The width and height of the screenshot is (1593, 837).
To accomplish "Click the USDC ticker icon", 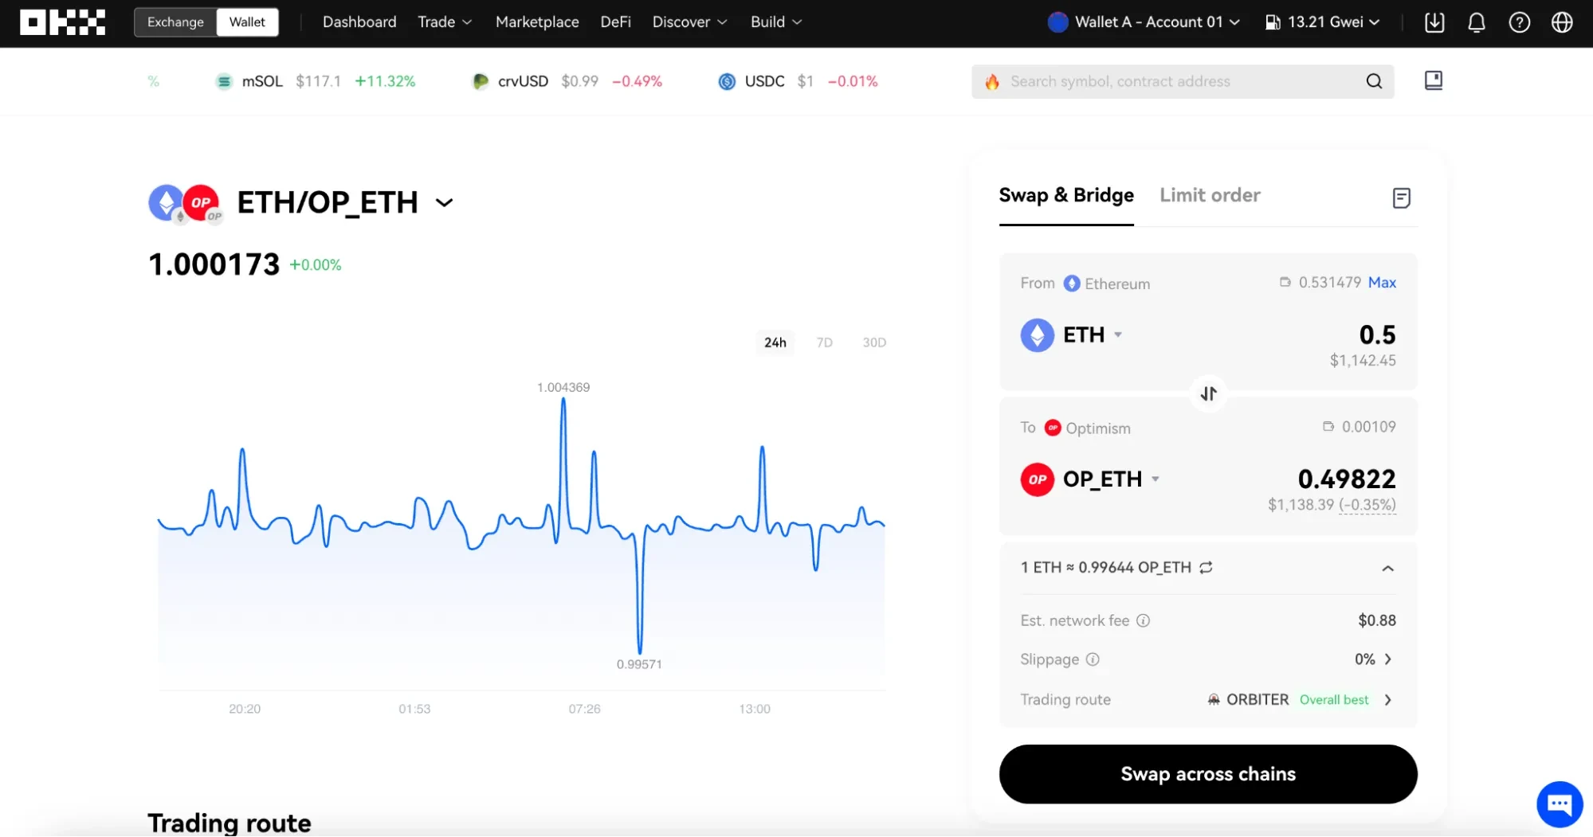I will pos(727,81).
